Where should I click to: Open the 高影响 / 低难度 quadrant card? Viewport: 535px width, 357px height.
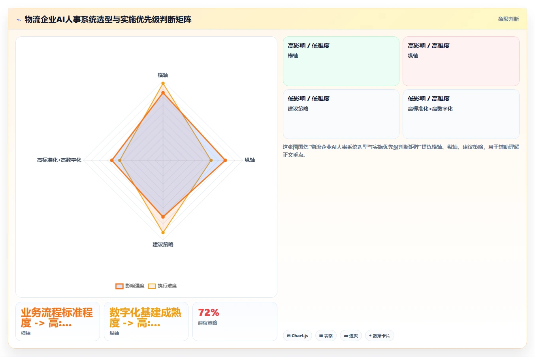tap(341, 61)
